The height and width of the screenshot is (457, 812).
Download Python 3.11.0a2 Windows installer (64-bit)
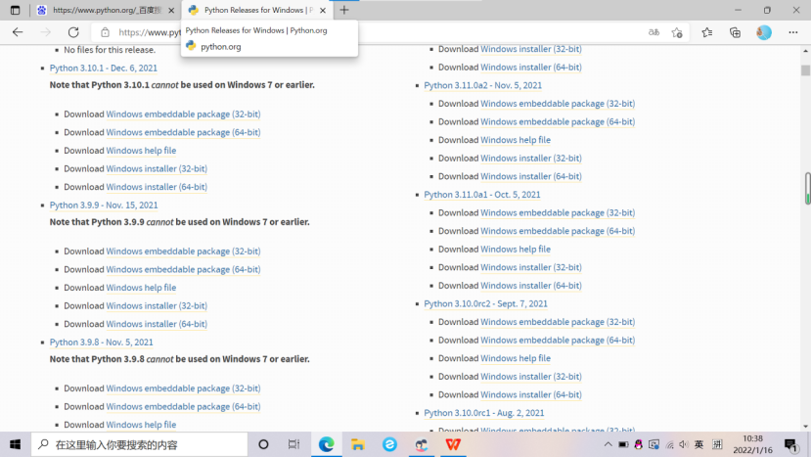(531, 176)
